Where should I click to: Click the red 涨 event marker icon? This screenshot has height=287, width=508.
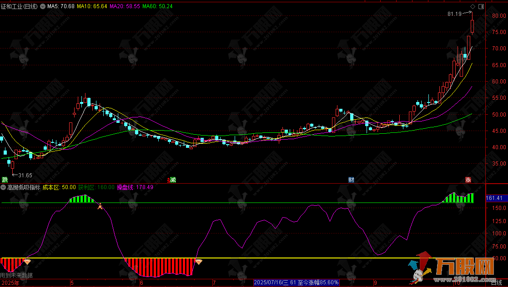click(x=468, y=180)
